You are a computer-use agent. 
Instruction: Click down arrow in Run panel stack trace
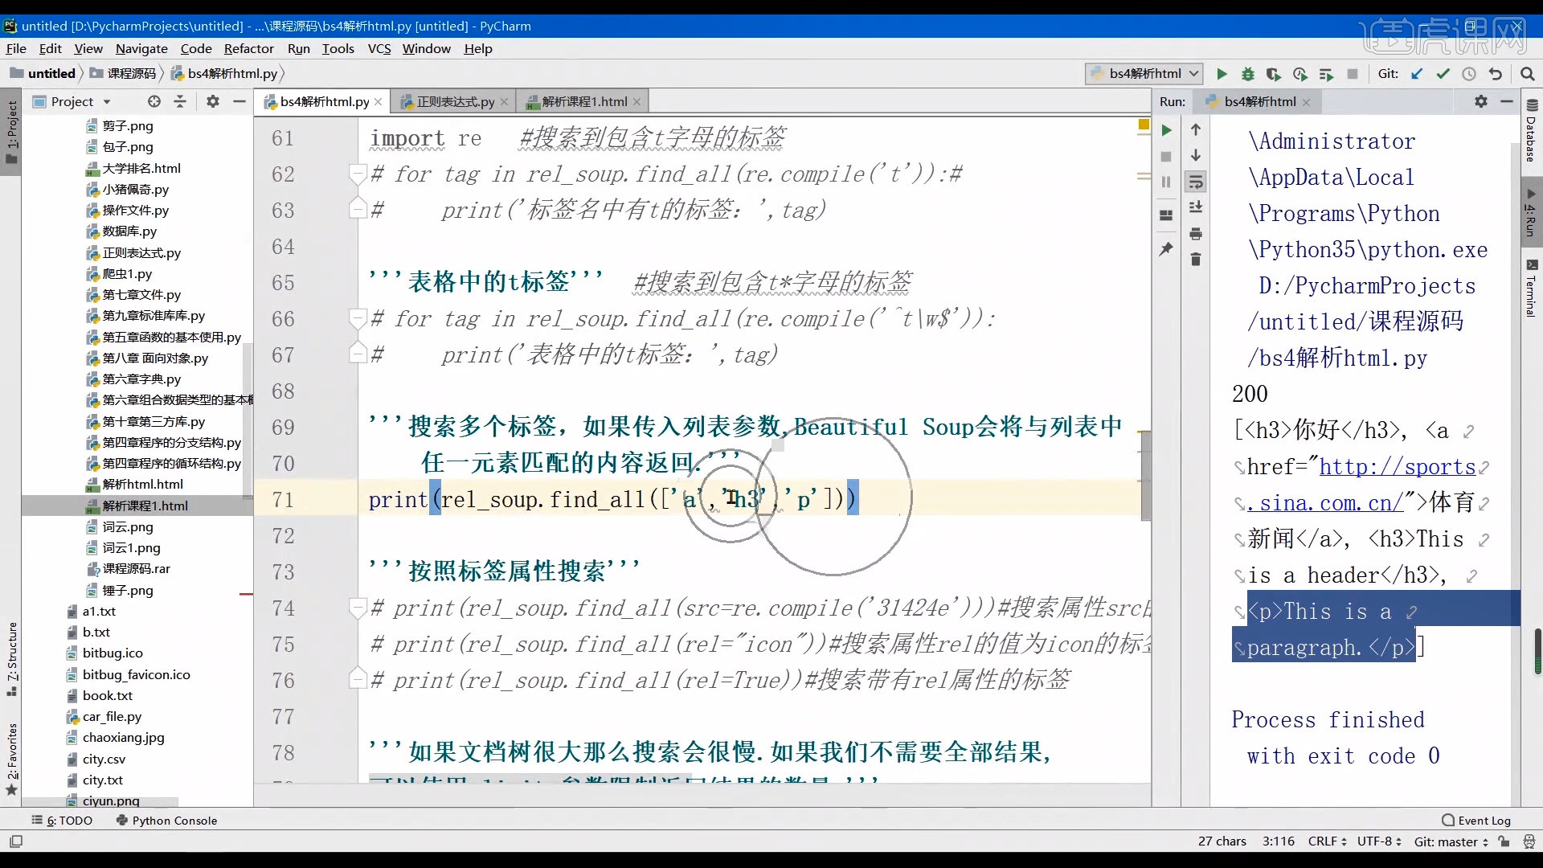[1196, 155]
